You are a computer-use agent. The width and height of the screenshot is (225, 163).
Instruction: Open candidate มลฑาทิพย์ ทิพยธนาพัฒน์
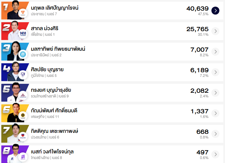tap(58, 49)
